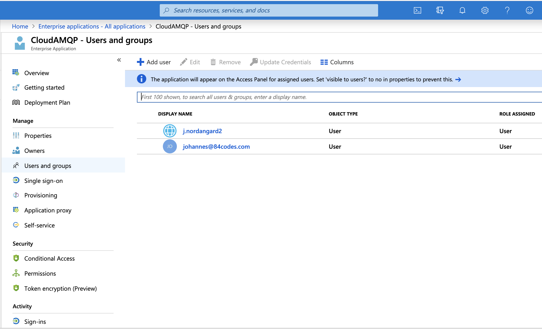Open the Overview section

tap(36, 73)
